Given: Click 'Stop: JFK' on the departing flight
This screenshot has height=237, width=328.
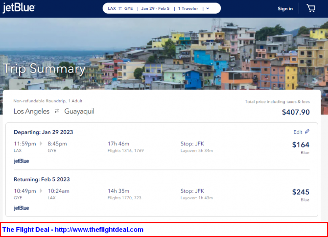Looking at the screenshot, I should click(x=192, y=143).
